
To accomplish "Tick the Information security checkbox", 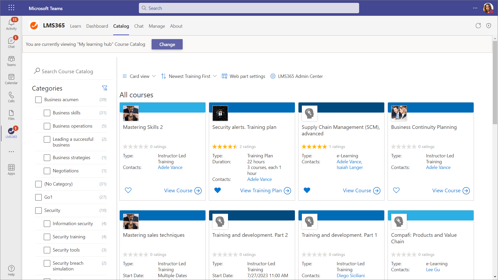I will tap(47, 224).
